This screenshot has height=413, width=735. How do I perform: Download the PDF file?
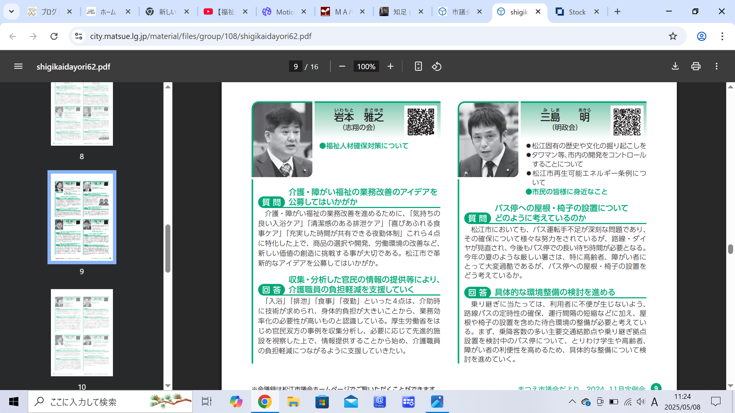pos(675,67)
